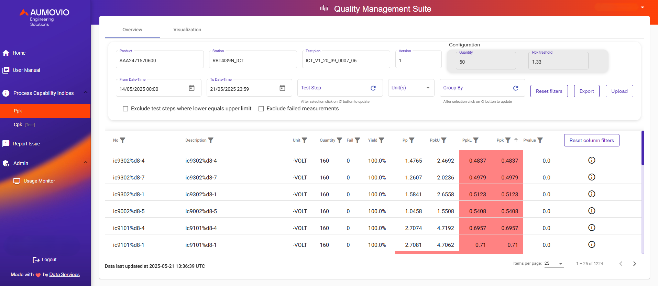Collapse the Process Capability Indices section
658x286 pixels.
pyautogui.click(x=86, y=92)
